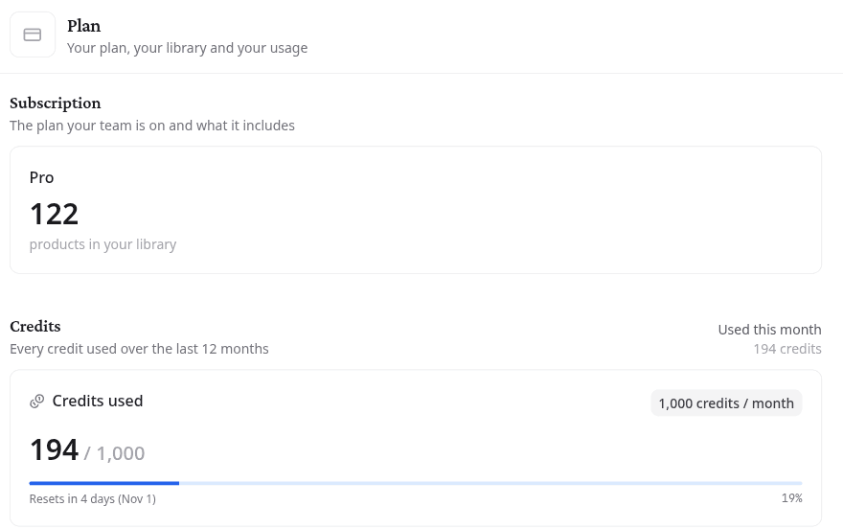
Task: Click the 19% usage percentage
Action: [x=792, y=498]
